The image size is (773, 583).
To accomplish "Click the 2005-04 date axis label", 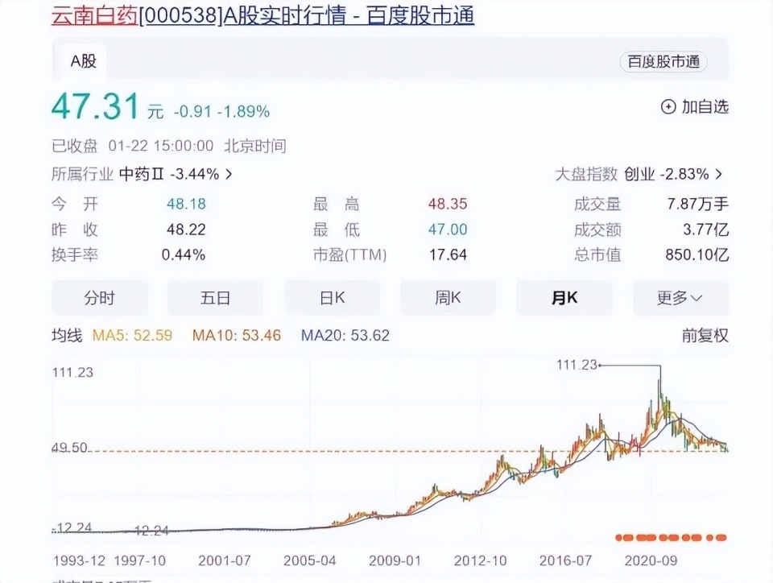I will pyautogui.click(x=309, y=560).
